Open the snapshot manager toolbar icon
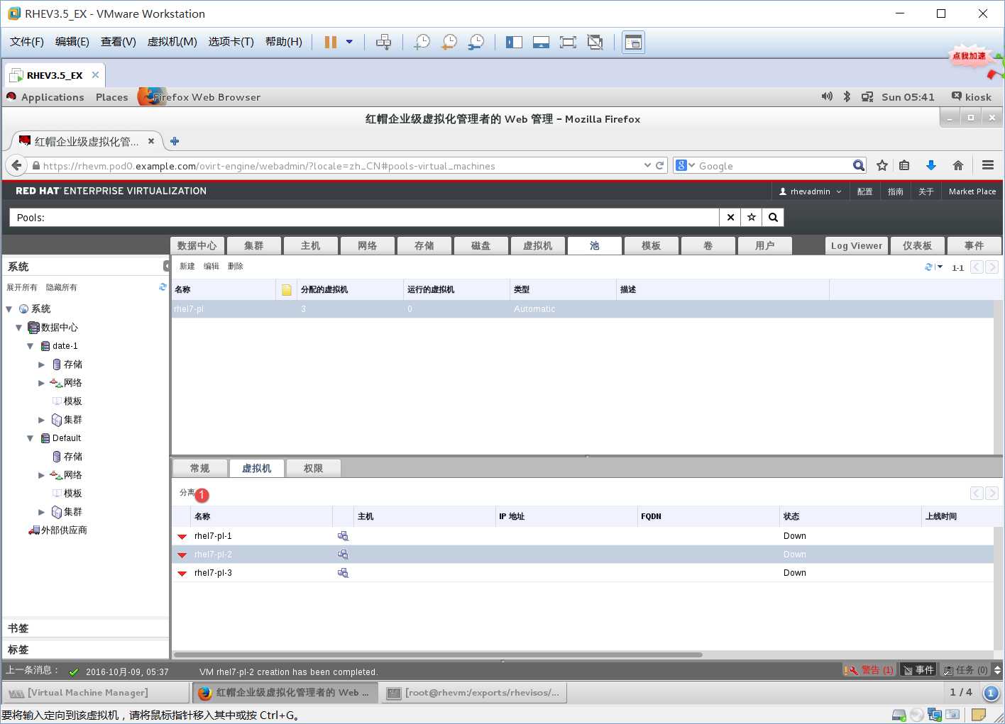 tap(476, 43)
